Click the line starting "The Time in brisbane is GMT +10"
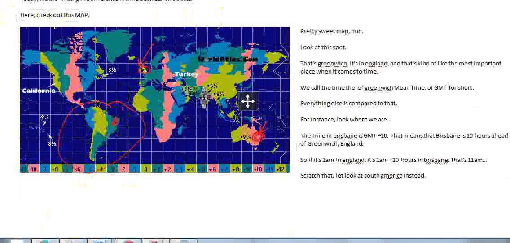This screenshot has width=510, height=243. point(404,135)
